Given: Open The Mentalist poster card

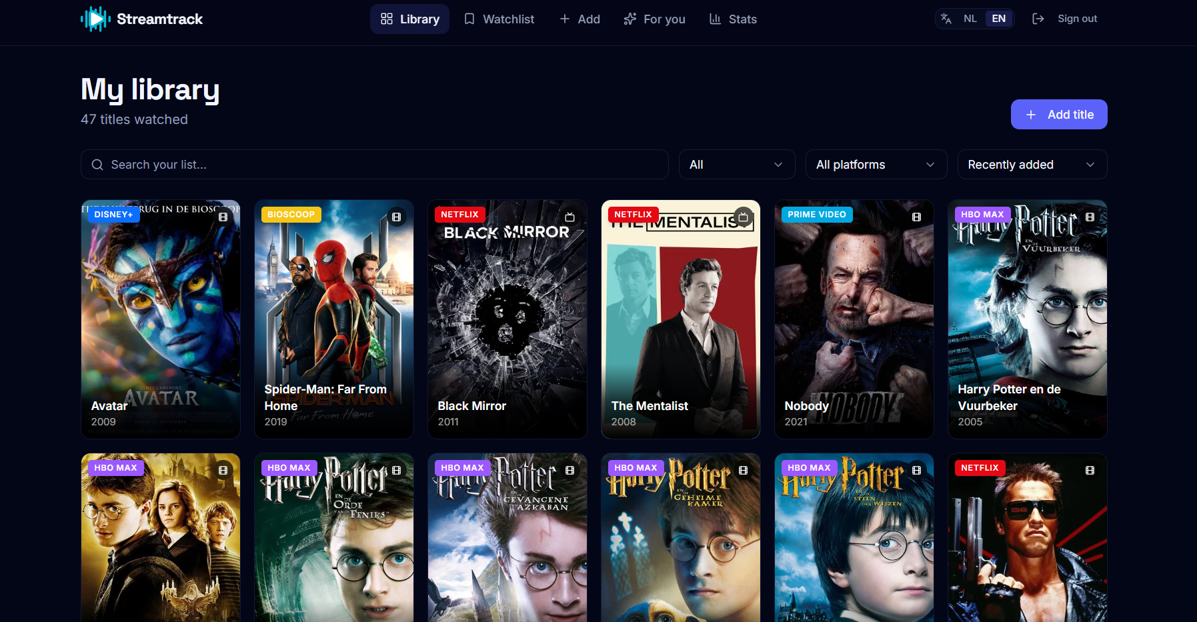Looking at the screenshot, I should pos(681,319).
